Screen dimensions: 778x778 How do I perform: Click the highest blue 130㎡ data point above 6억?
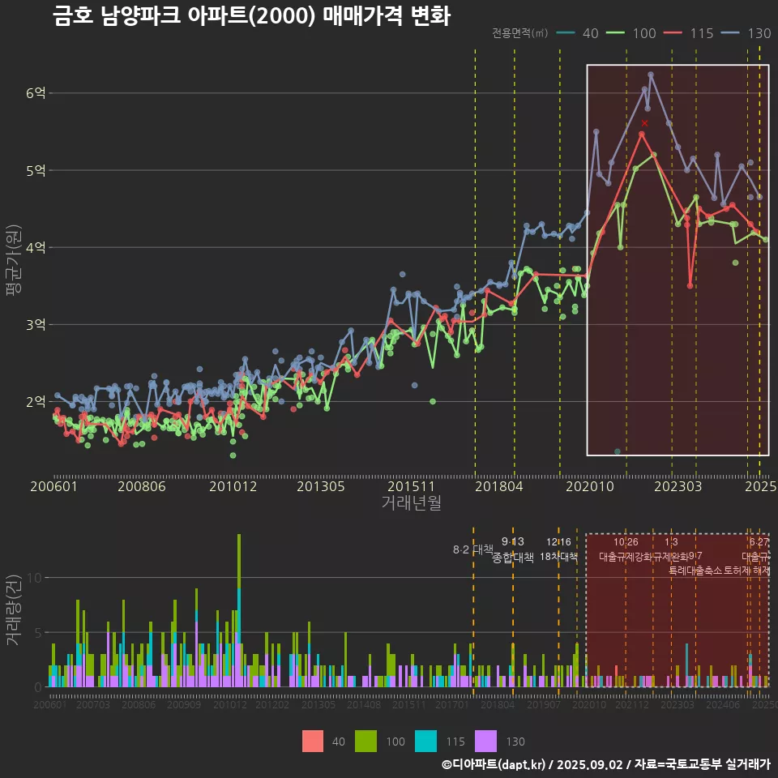[651, 75]
